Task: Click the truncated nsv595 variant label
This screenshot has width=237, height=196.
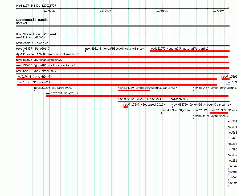Action: (232, 149)
